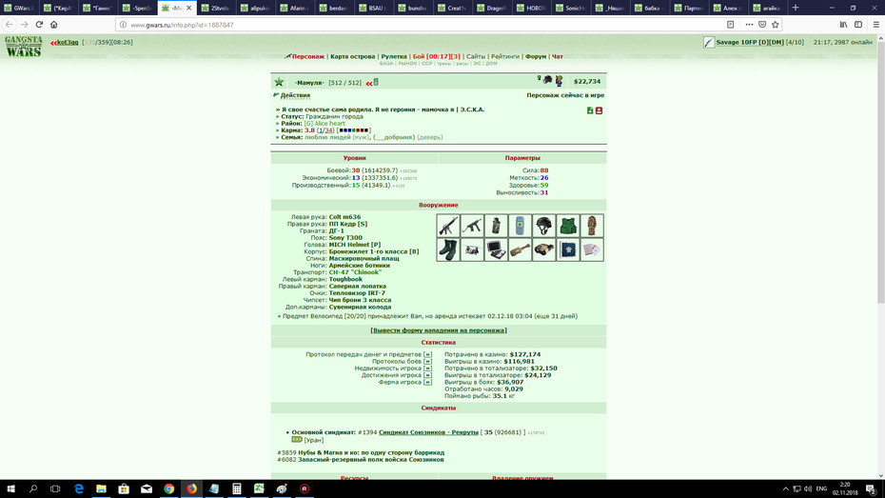
Task: Open the Windows notification center
Action: (x=872, y=489)
